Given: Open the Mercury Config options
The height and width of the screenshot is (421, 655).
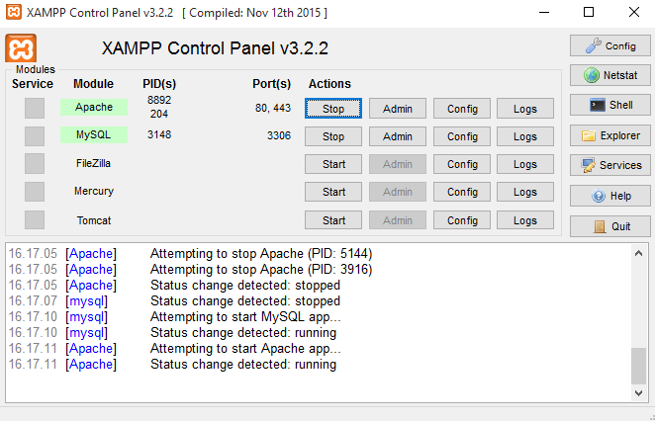Looking at the screenshot, I should tap(462, 192).
